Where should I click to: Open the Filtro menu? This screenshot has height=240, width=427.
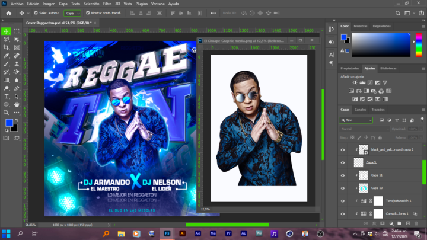click(x=107, y=4)
